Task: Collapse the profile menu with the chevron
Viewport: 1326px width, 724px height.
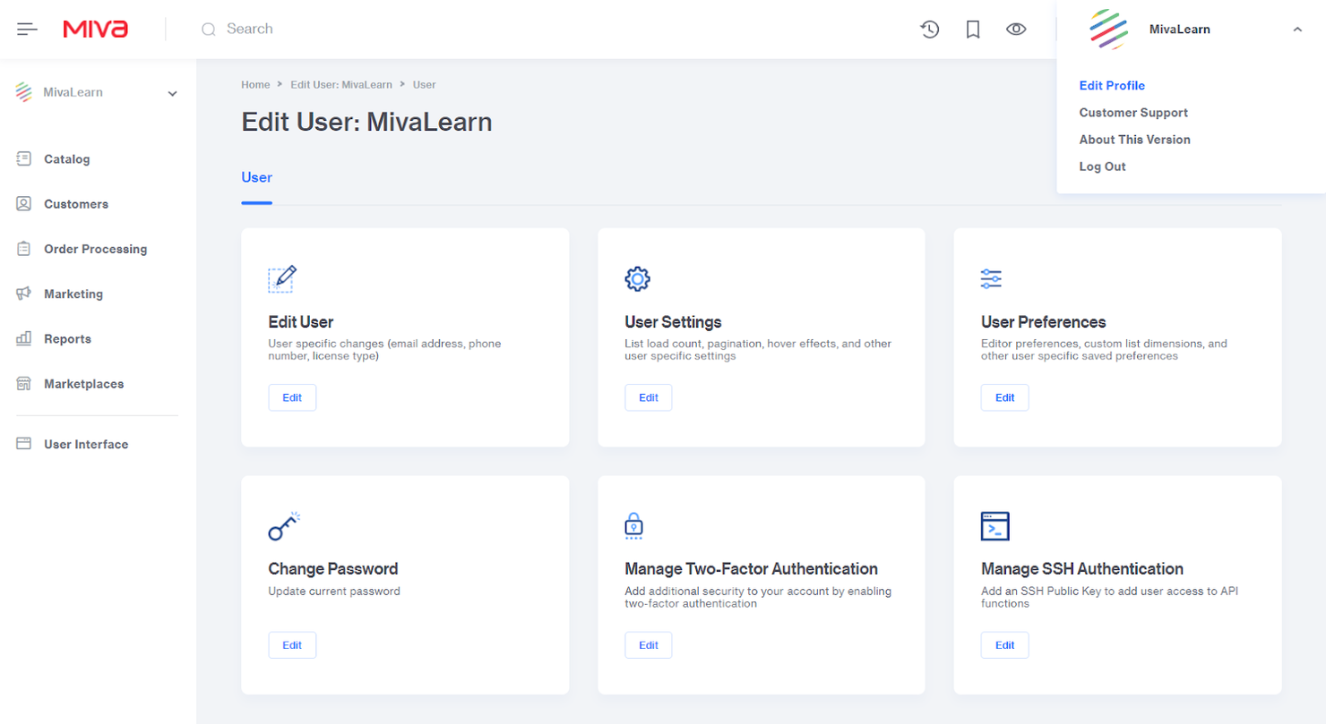Action: pyautogui.click(x=1297, y=30)
